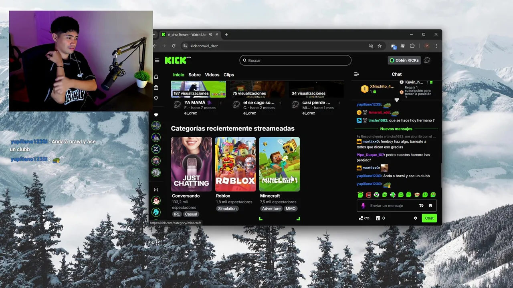The image size is (513, 288).
Task: Click username tincho1682 in chat
Action: tap(378, 120)
